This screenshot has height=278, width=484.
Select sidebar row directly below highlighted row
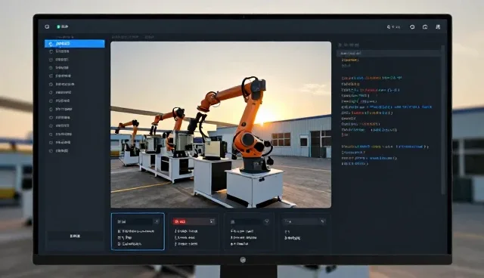click(74, 51)
